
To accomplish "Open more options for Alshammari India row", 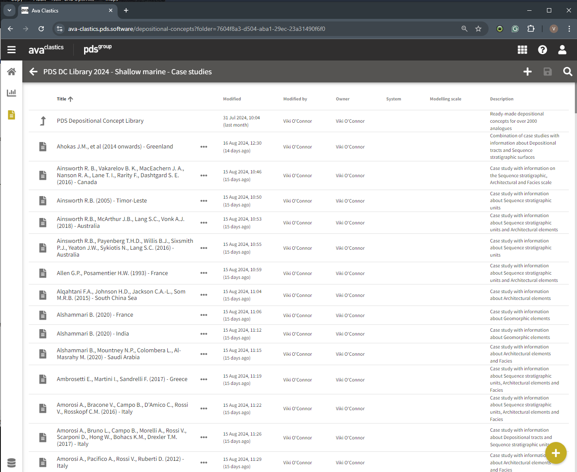I will [204, 334].
